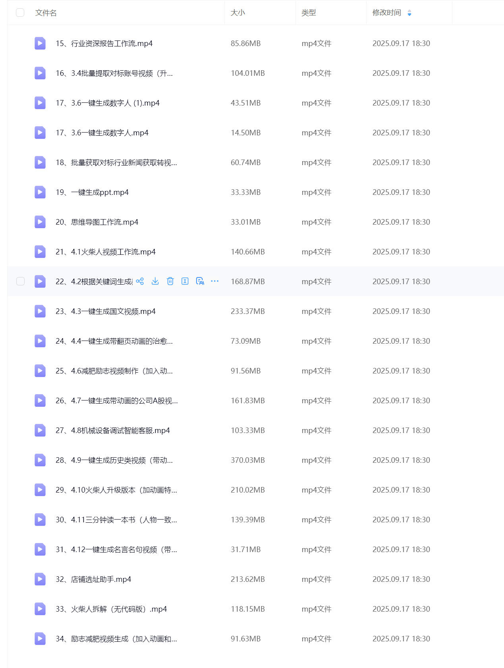This screenshot has width=504, height=668.
Task: Click 类型 column header
Action: [309, 13]
